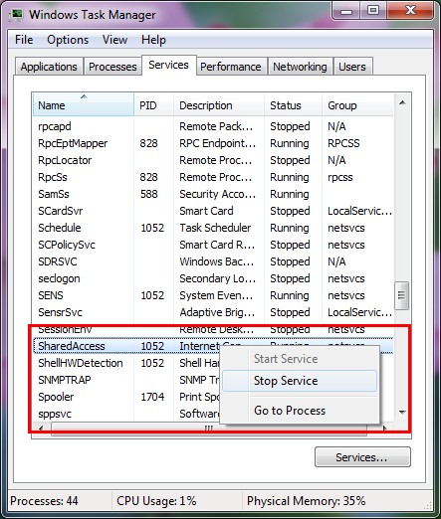441x519 pixels.
Task: Click the Task Scheduler description cell
Action: click(x=215, y=228)
